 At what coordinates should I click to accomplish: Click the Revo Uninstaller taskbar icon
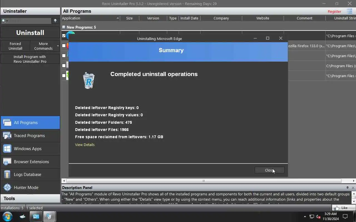tap(49, 216)
